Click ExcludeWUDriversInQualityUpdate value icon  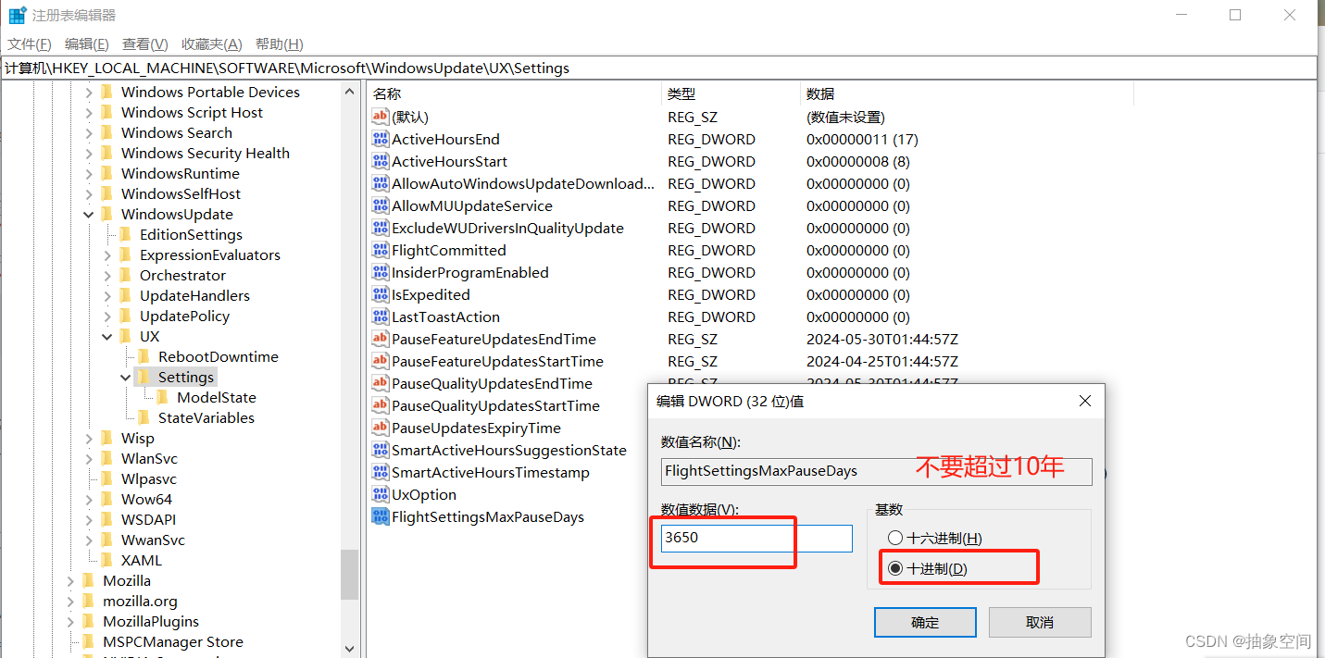pos(381,228)
